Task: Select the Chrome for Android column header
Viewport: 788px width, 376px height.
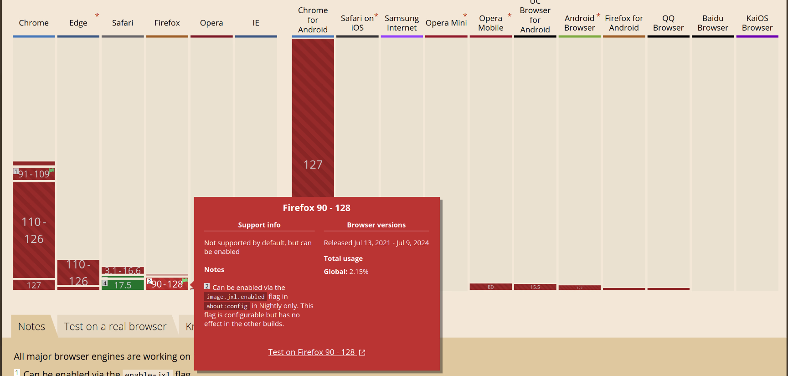Action: point(313,20)
